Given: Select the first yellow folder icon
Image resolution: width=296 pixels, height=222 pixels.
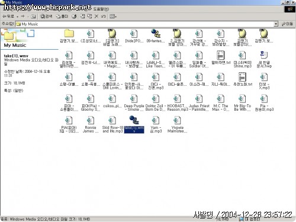Looking at the screenshot, I should (x=69, y=36).
